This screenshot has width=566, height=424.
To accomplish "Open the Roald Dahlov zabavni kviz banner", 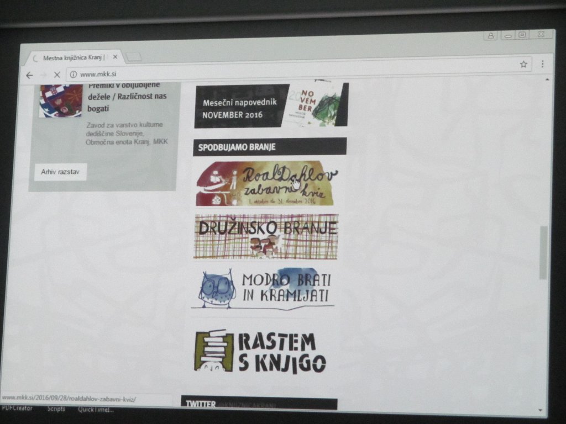I will click(x=266, y=183).
